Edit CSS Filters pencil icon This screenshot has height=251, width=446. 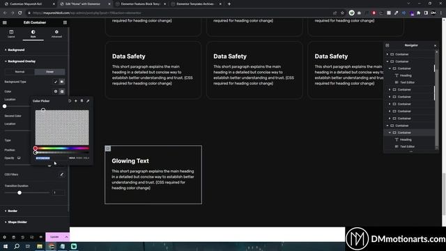point(62,174)
